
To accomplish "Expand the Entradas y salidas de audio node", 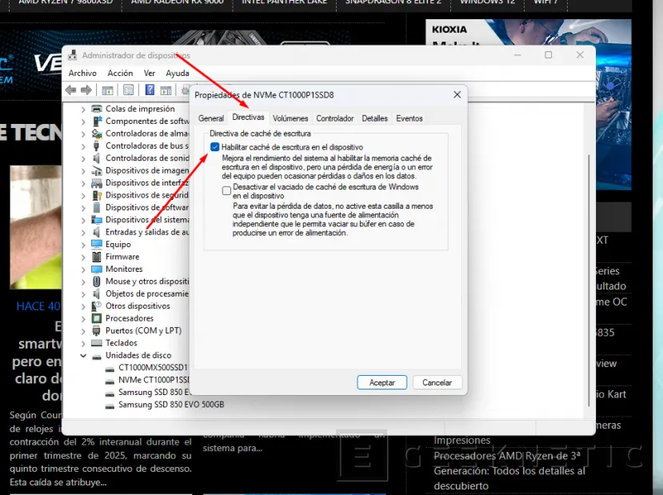I will pos(83,233).
